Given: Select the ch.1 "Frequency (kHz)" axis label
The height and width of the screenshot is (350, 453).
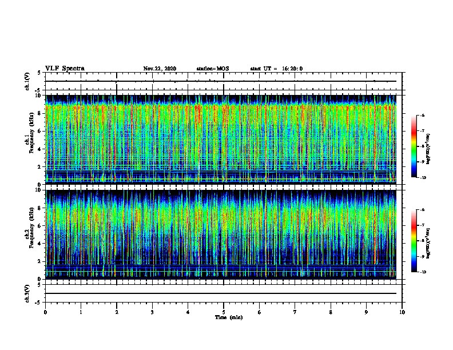Looking at the screenshot, I should pos(31,132).
